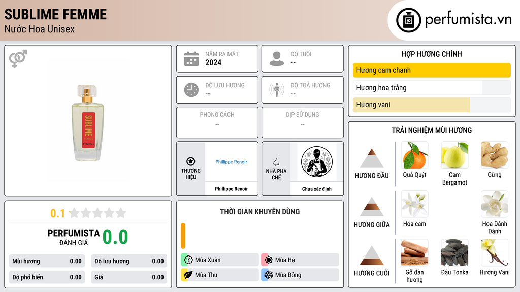Click the nose icon above Nhà pha chế
The width and height of the screenshot is (520, 292).
click(276, 161)
